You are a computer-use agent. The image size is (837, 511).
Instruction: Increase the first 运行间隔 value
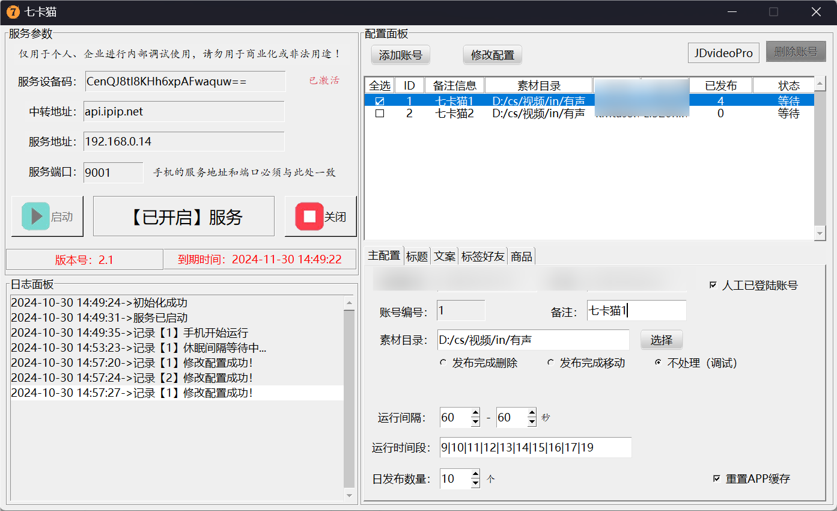[476, 413]
